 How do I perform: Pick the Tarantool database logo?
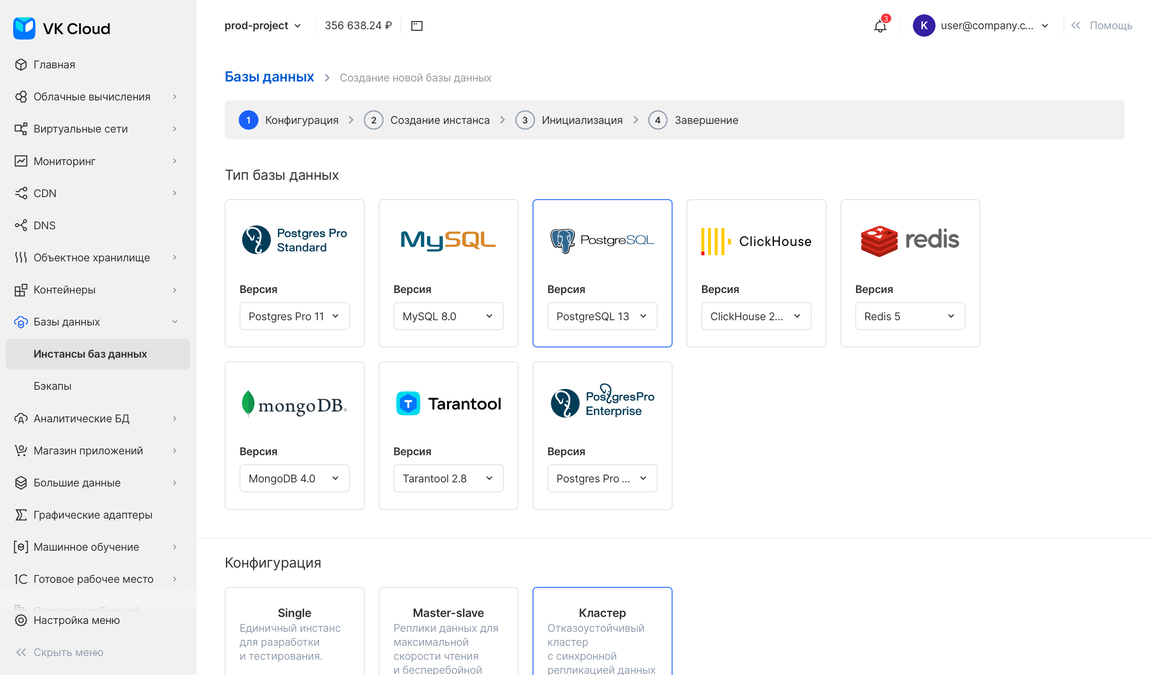(448, 403)
